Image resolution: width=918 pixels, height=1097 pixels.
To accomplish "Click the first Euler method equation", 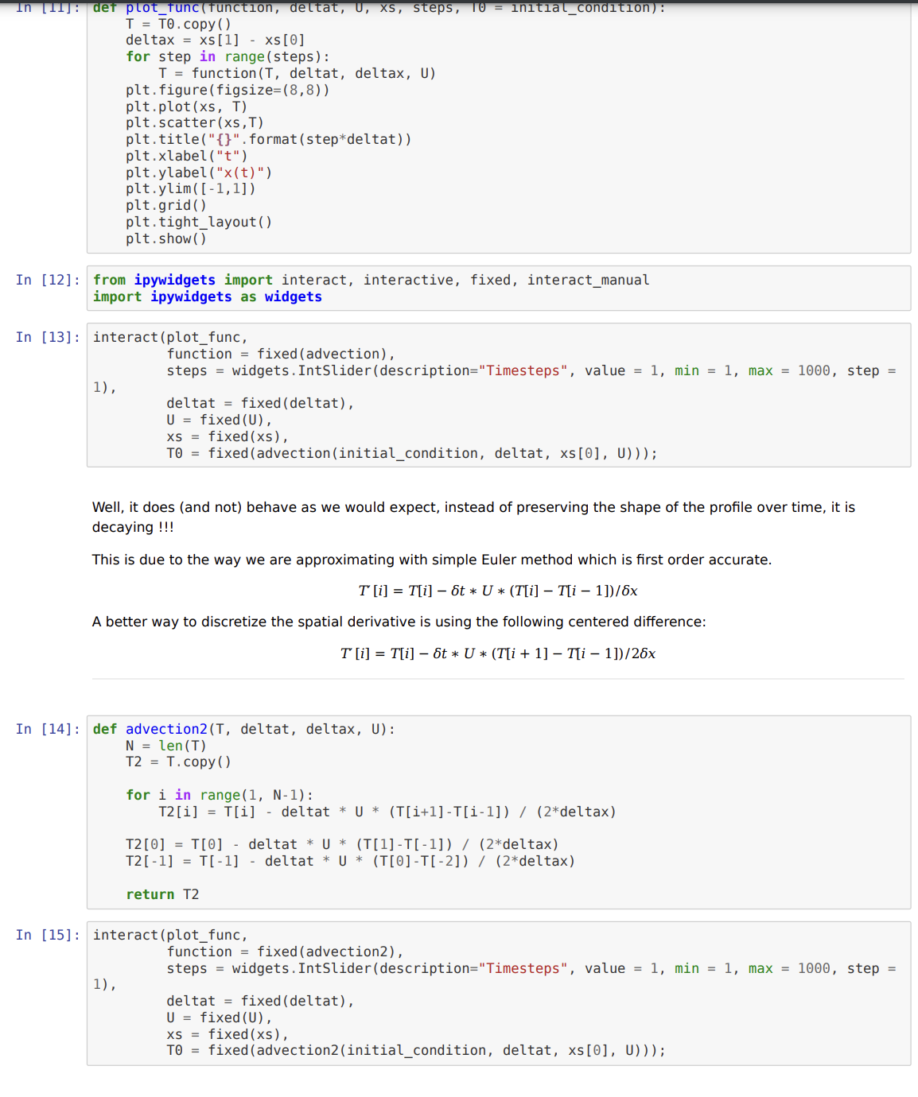I will [497, 591].
